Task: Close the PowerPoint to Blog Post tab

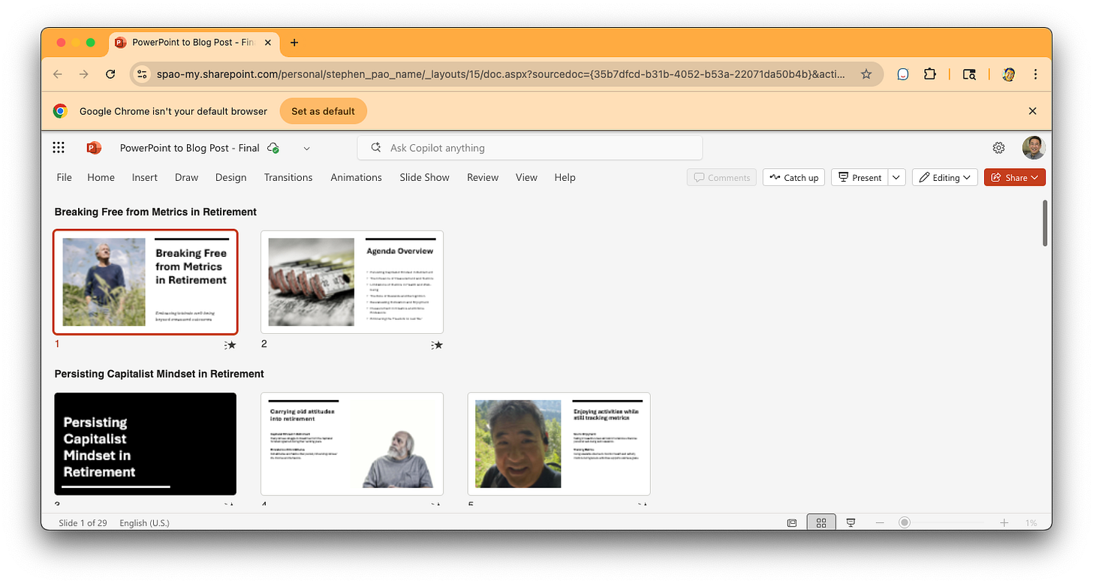Action: [268, 43]
